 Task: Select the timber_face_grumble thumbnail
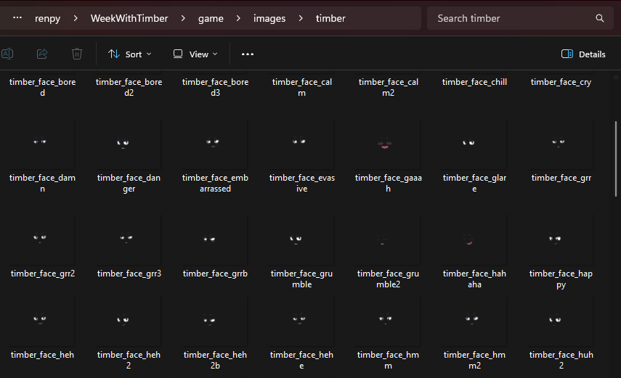click(302, 240)
